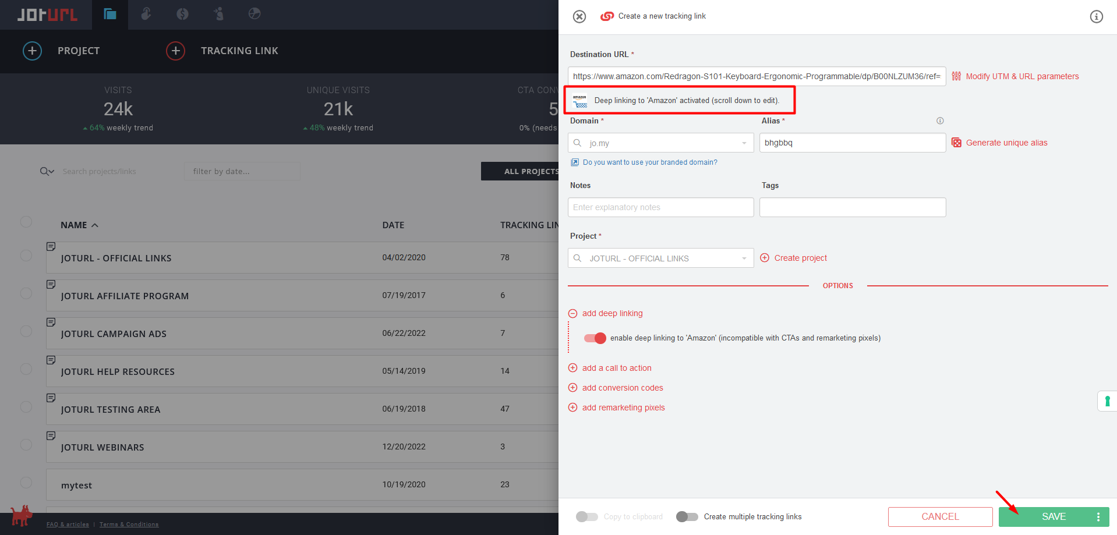Image resolution: width=1117 pixels, height=535 pixels.
Task: Click the Destination URL input field
Action: (757, 76)
